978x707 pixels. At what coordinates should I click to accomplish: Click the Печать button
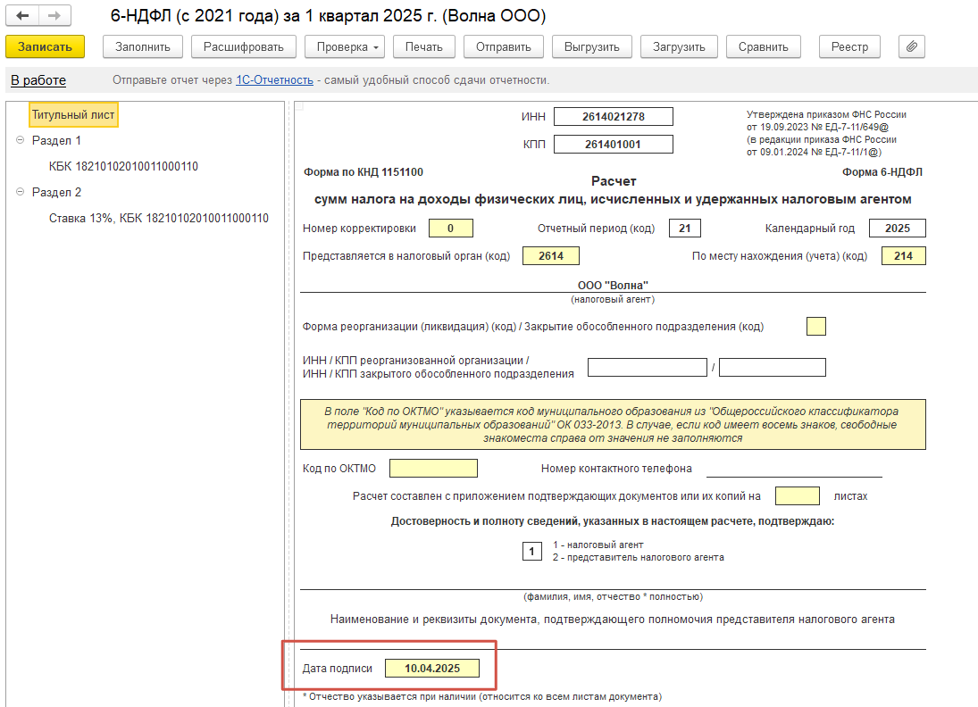(424, 46)
